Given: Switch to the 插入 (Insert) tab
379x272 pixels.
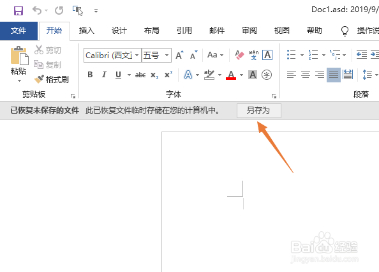Looking at the screenshot, I should [87, 31].
